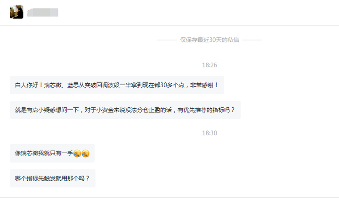339x202 pixels.
Task: Select the message about 小资金 分仓止盈
Action: pyautogui.click(x=125, y=110)
